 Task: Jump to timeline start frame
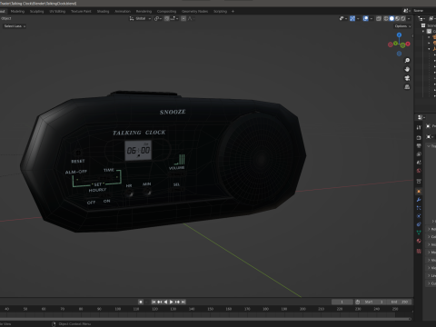[154, 302]
